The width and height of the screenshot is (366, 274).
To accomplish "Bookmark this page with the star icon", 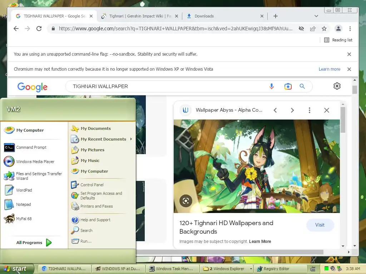I will coord(324,29).
